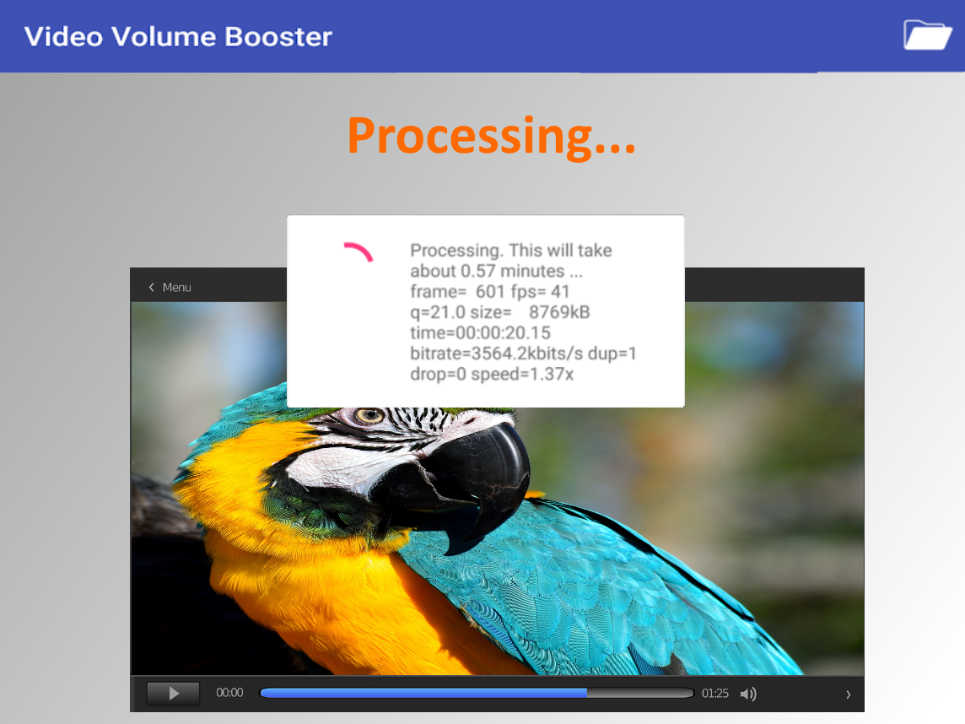Open the folder icon in the header
This screenshot has width=965, height=724.
[x=927, y=35]
